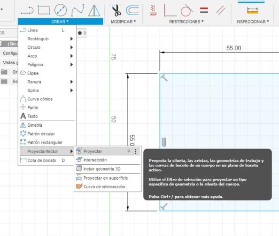Select Incluir geometría 3D
Viewport: 279px width, 236px height.
(x=108, y=169)
